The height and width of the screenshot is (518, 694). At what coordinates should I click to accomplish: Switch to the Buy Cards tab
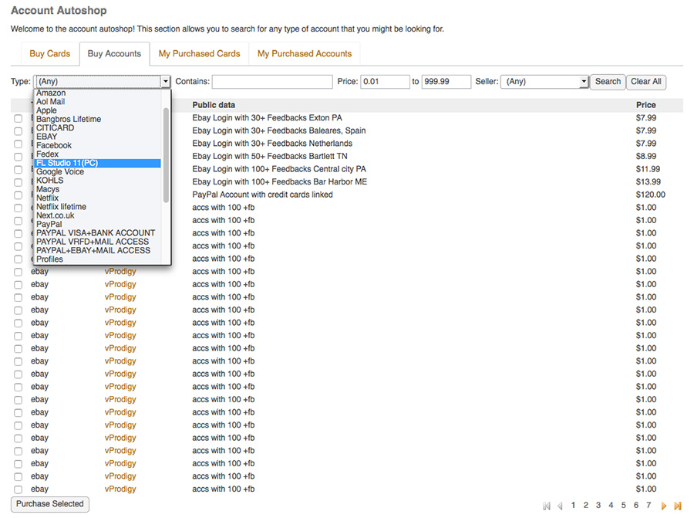point(49,54)
